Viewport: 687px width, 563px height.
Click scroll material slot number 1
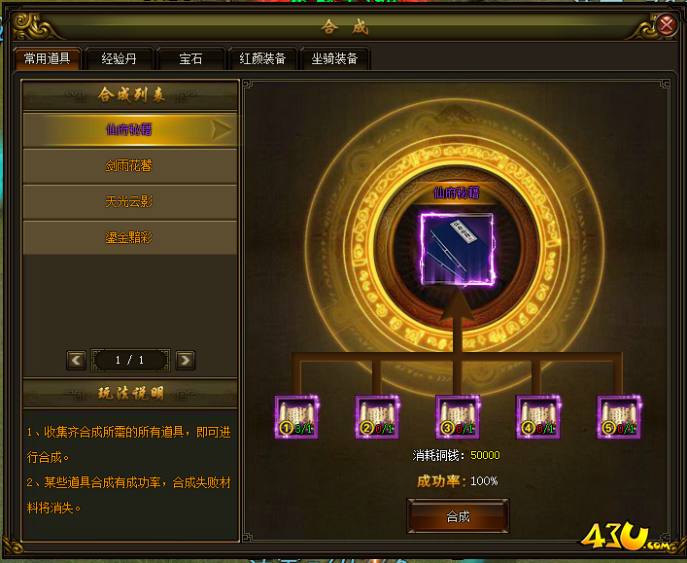pos(296,416)
